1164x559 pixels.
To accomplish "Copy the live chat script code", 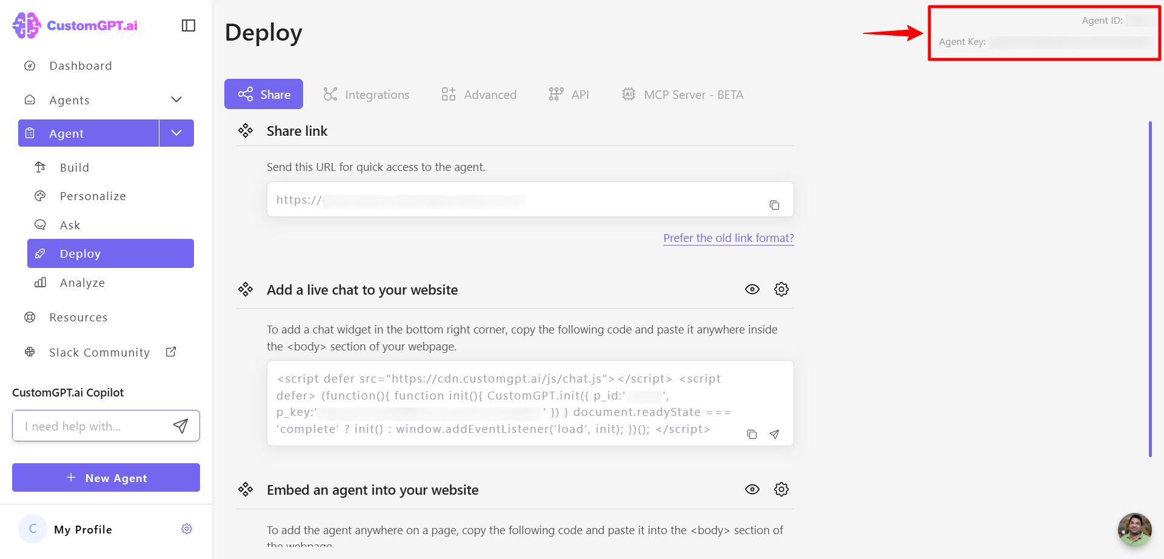I will tap(752, 434).
